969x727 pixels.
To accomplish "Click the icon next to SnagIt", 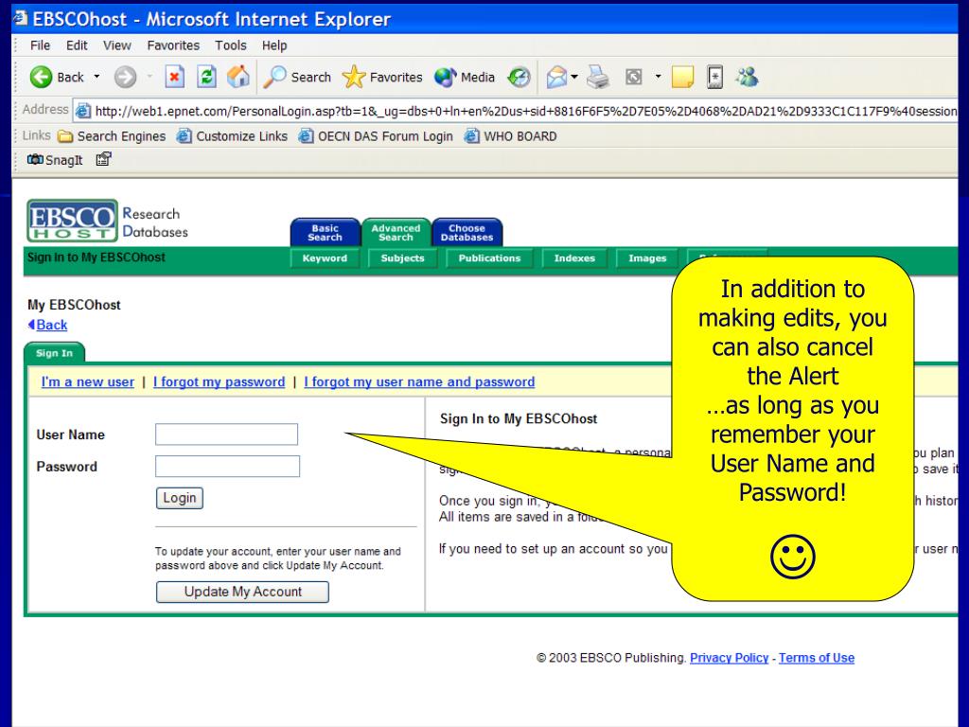I will 103,159.
